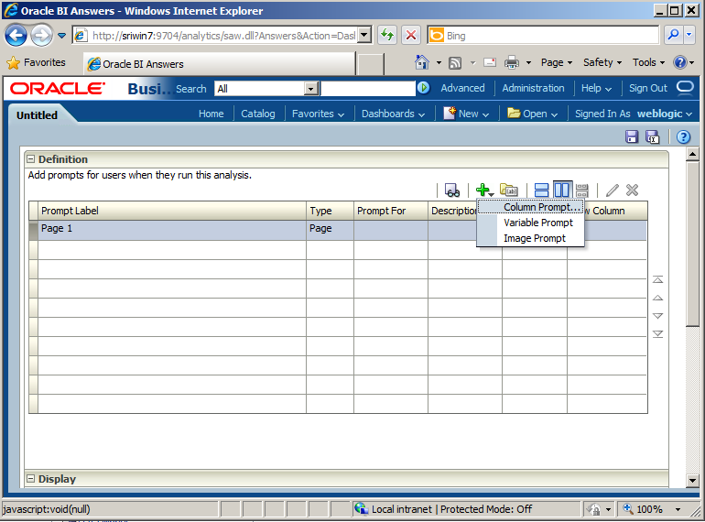The width and height of the screenshot is (705, 522).
Task: Click the IE RSS feeds icon
Action: 455,62
